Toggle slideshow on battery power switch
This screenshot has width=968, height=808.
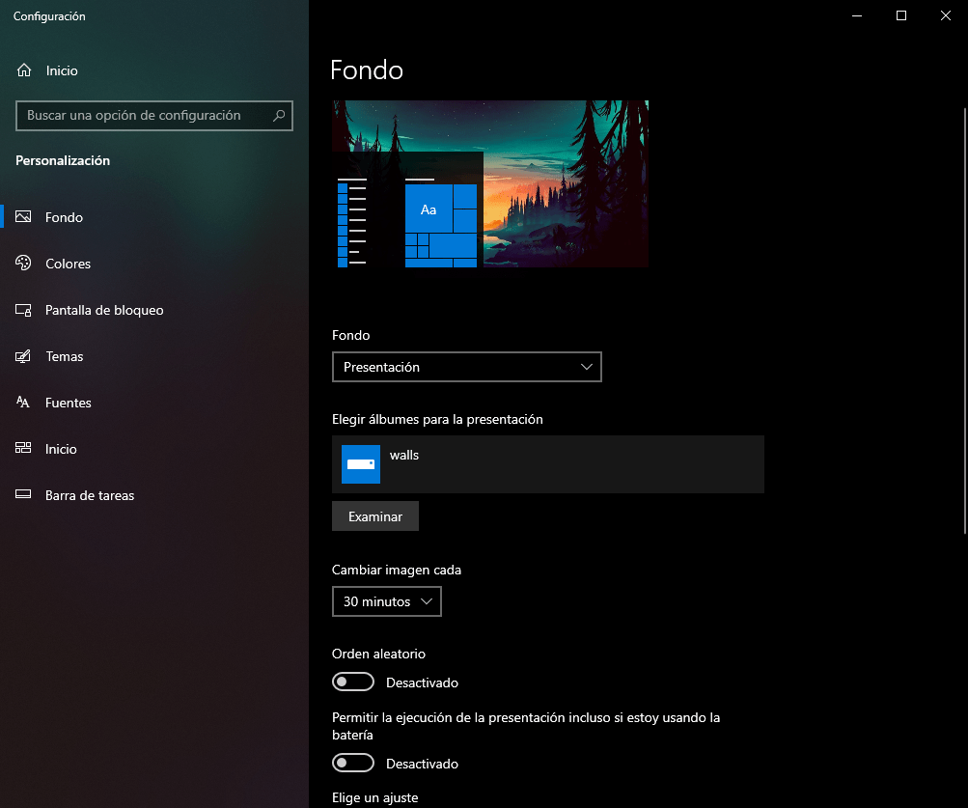click(353, 764)
